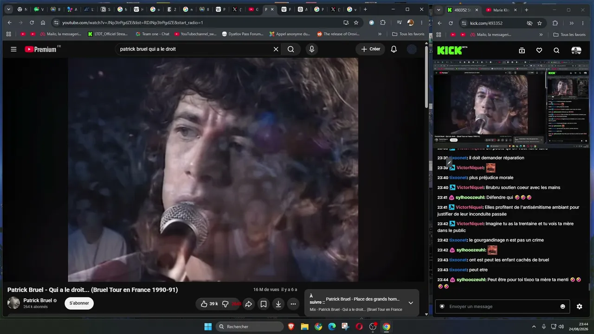The height and width of the screenshot is (334, 594).
Task: Open LTDT_Officiel Stream bookmark
Action: (x=108, y=34)
